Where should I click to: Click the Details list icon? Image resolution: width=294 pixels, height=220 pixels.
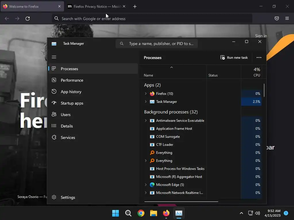point(54,126)
